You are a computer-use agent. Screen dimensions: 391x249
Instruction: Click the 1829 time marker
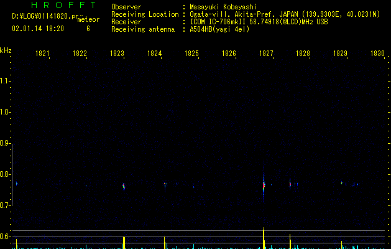tap(340, 54)
